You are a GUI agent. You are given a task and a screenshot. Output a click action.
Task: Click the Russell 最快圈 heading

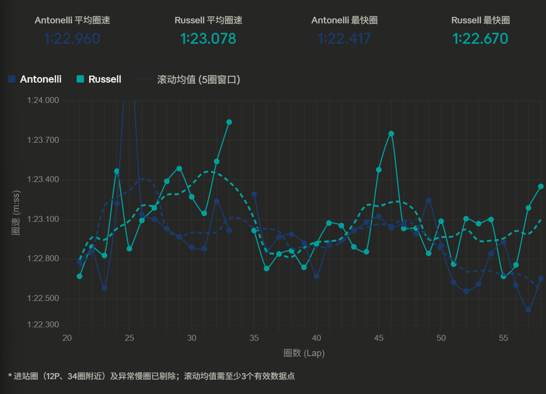[480, 20]
